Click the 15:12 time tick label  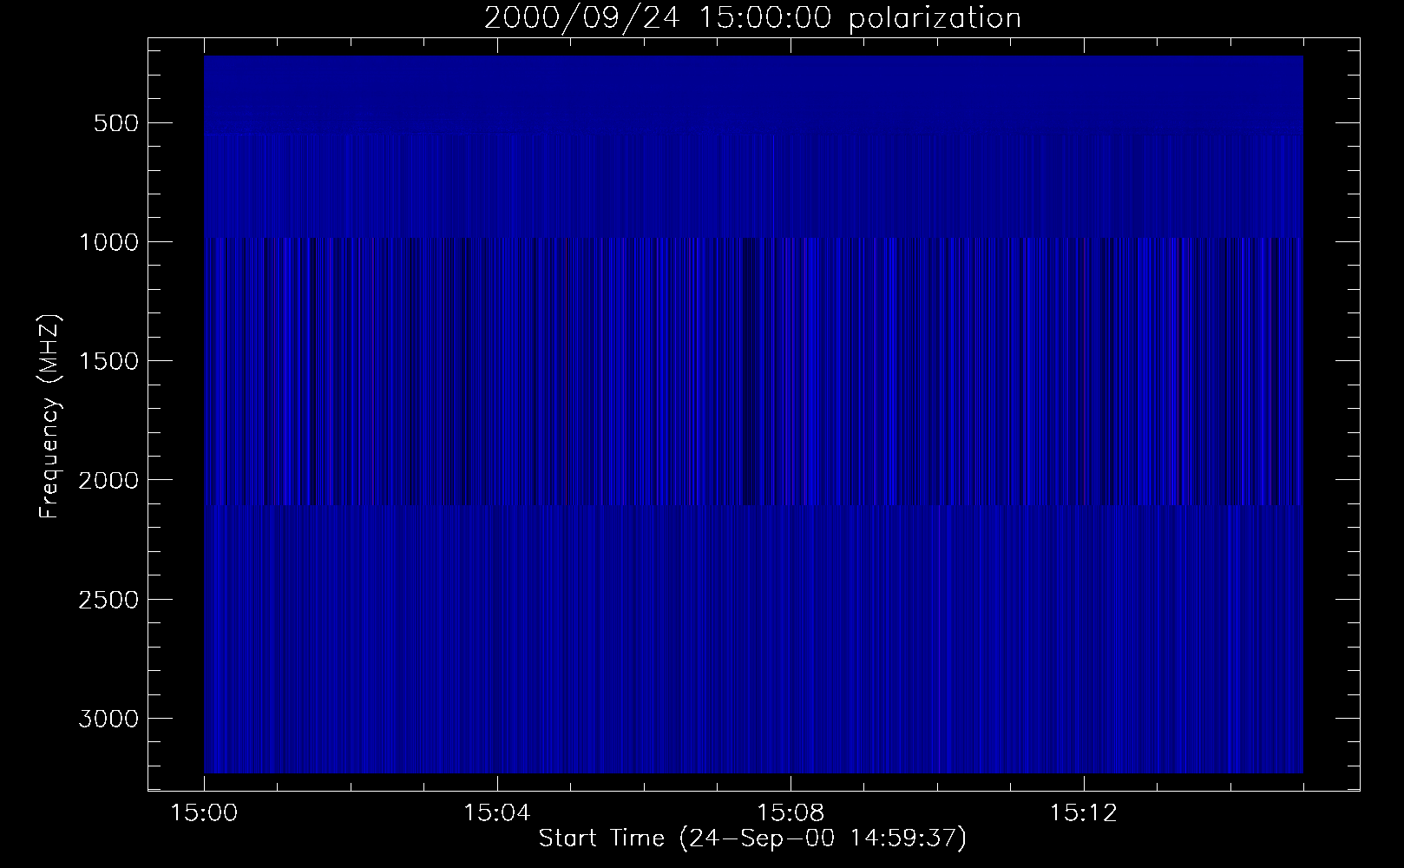pyautogui.click(x=1082, y=813)
